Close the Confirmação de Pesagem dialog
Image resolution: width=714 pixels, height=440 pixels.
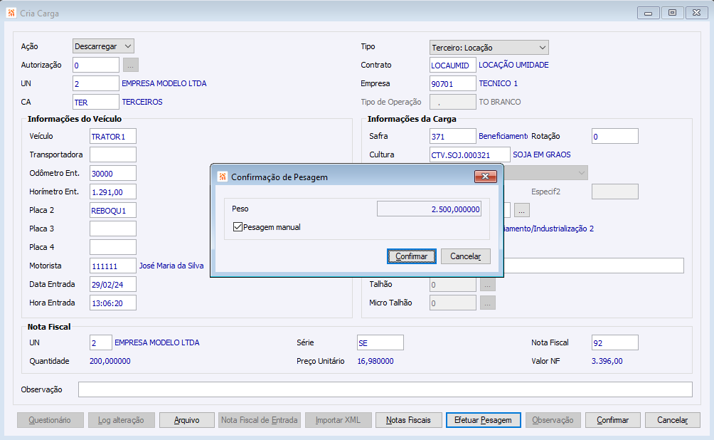(x=486, y=177)
